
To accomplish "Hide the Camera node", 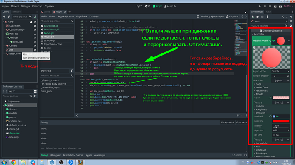I will (x=35, y=45).
